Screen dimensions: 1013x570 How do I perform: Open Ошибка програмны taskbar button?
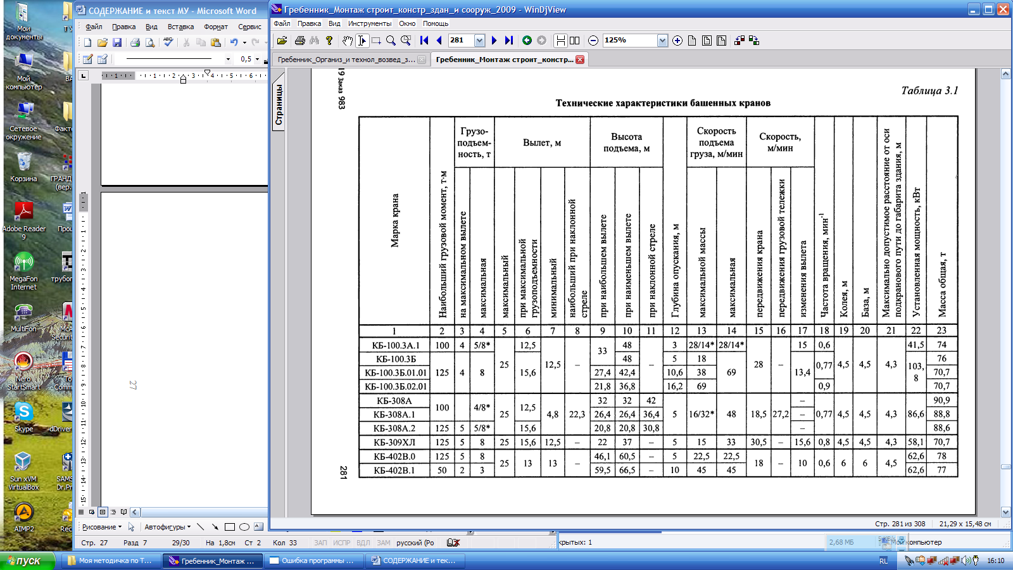[x=313, y=560]
